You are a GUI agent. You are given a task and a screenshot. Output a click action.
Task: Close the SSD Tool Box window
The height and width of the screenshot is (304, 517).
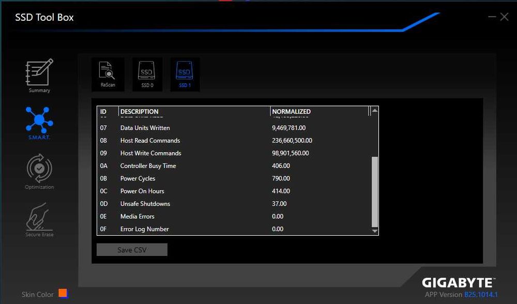(x=504, y=17)
